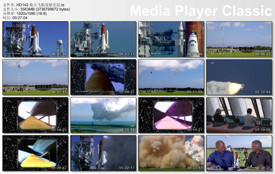Select the thumbnail timestamped 00:07:57

35,77
